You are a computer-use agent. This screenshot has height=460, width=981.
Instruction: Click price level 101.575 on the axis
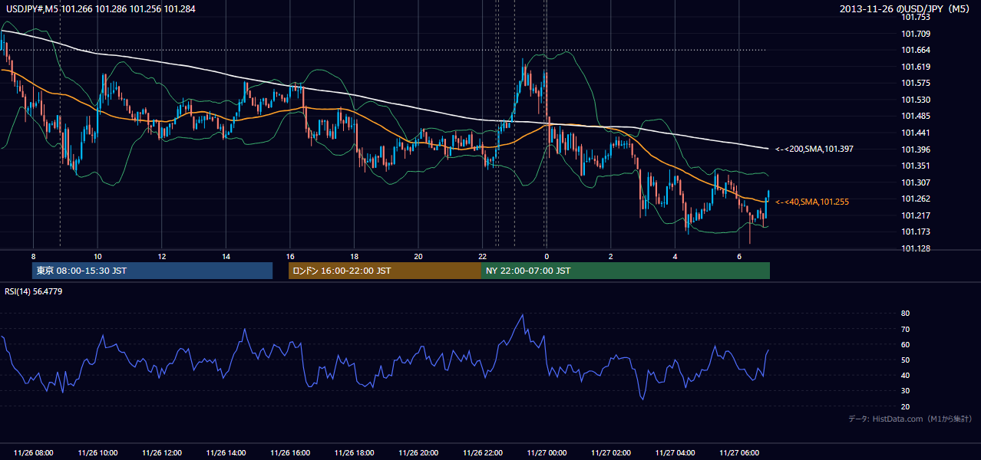pyautogui.click(x=916, y=83)
